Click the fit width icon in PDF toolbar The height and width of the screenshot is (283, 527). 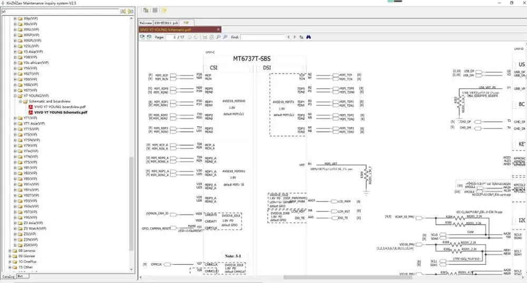pos(205,37)
